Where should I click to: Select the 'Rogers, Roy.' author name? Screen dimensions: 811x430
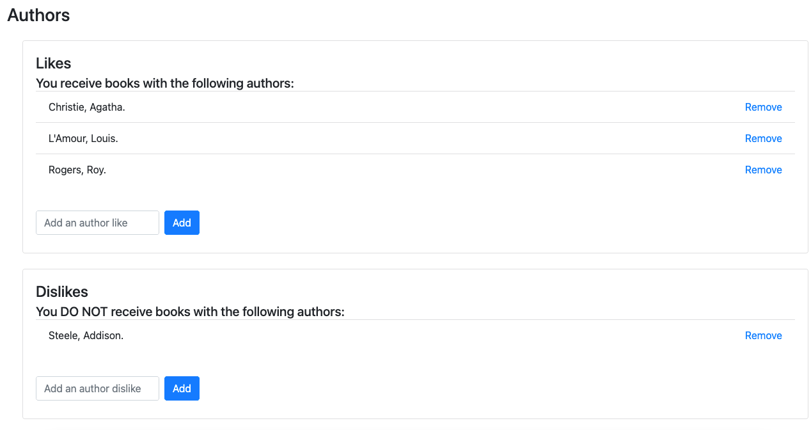point(77,170)
